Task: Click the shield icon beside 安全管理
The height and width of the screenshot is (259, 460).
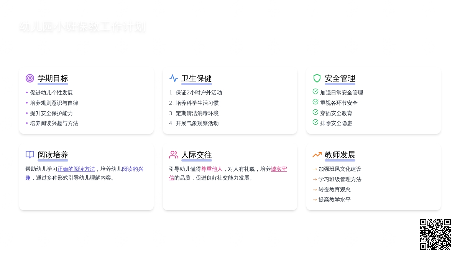Action: click(x=317, y=78)
